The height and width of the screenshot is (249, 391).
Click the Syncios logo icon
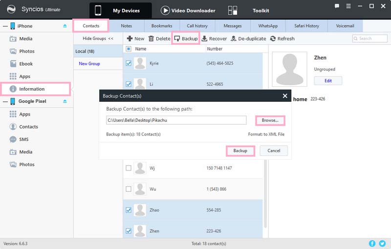11,9
